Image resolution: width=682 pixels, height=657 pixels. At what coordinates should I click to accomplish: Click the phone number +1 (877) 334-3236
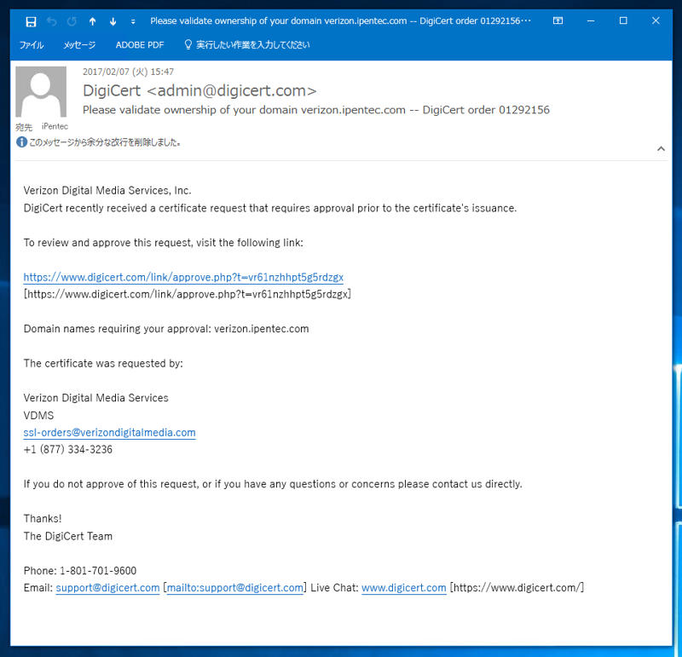click(68, 450)
